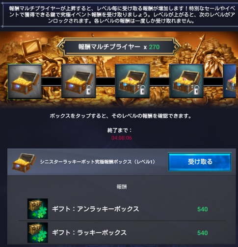The image size is (238, 247).
Task: Tap the third teal locked treasure chest
Action: click(132, 81)
